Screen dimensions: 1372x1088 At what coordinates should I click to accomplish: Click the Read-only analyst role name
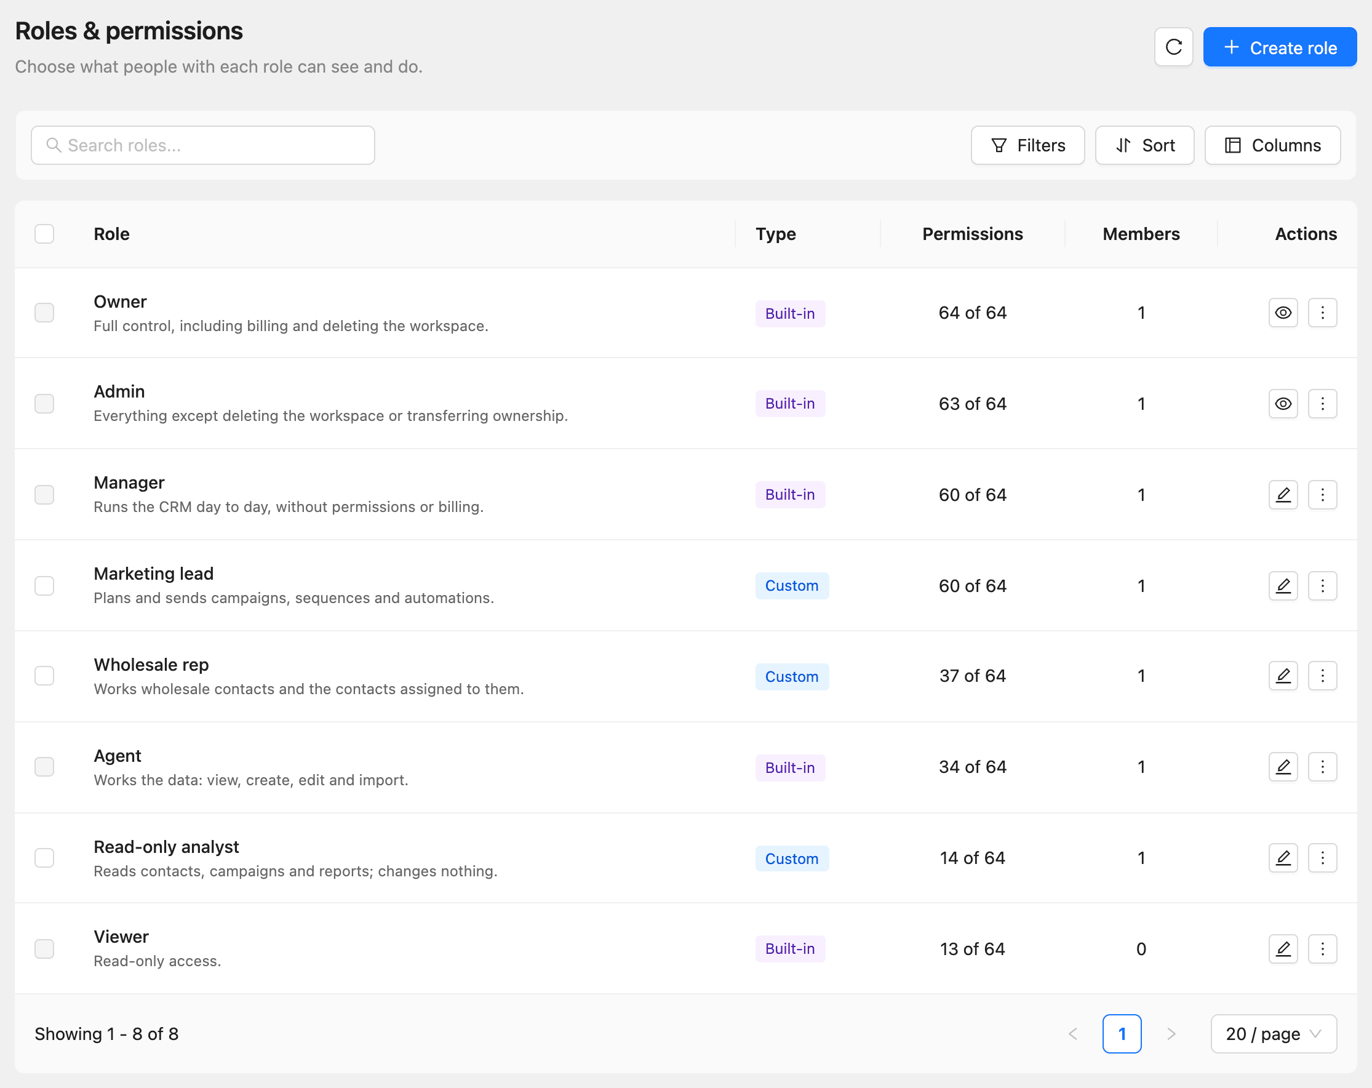point(166,847)
